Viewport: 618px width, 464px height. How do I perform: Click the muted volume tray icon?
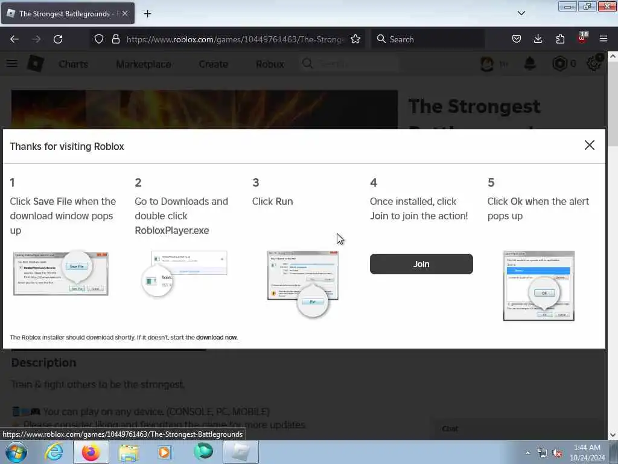tap(557, 453)
